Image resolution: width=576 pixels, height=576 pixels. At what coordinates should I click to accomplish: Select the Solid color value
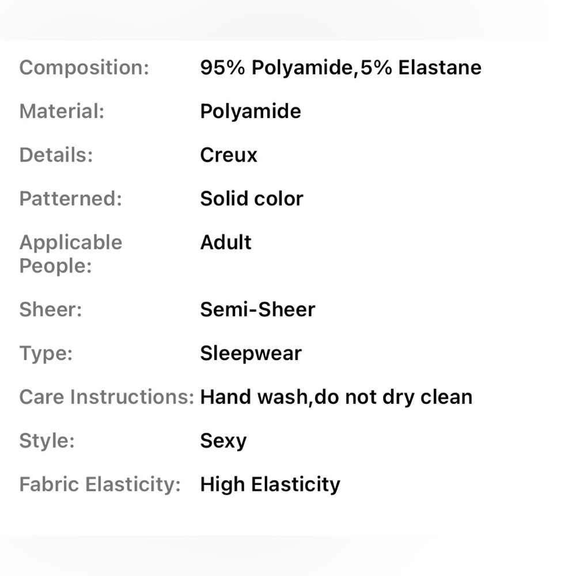tap(252, 199)
